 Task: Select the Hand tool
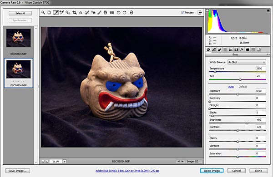pyautogui.click(x=49, y=13)
